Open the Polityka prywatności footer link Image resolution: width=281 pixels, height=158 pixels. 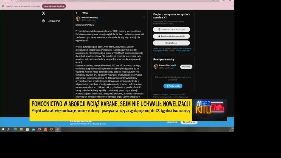point(177,95)
